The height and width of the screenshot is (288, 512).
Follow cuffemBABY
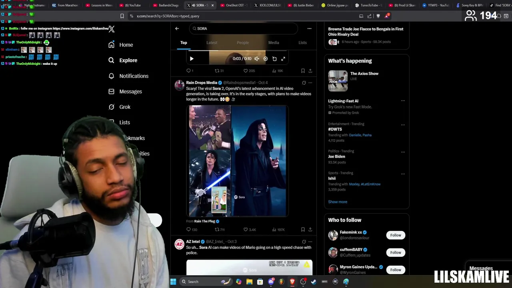(x=396, y=252)
